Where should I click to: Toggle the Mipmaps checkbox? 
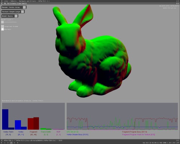point(3,29)
